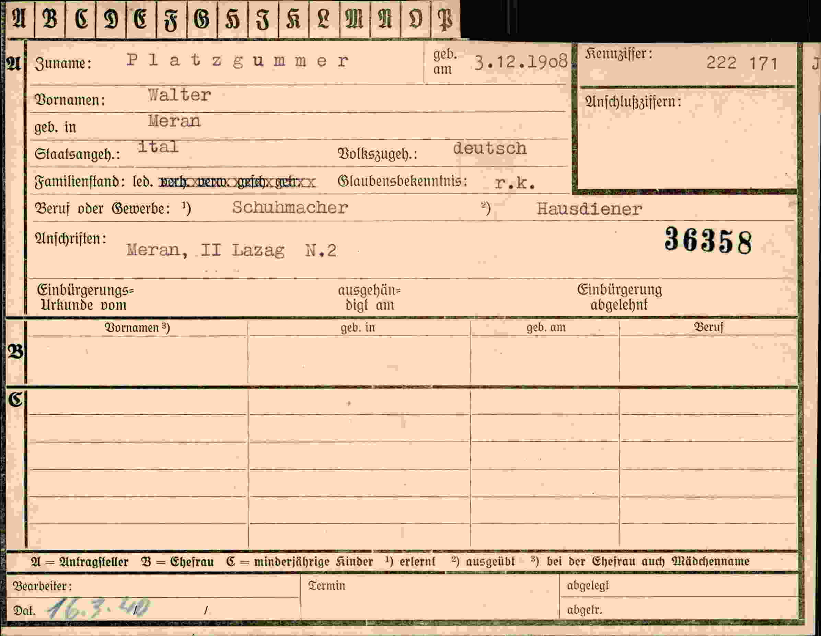Click the 'Bearbeiter:' label
The width and height of the screenshot is (821, 636).
(42, 586)
